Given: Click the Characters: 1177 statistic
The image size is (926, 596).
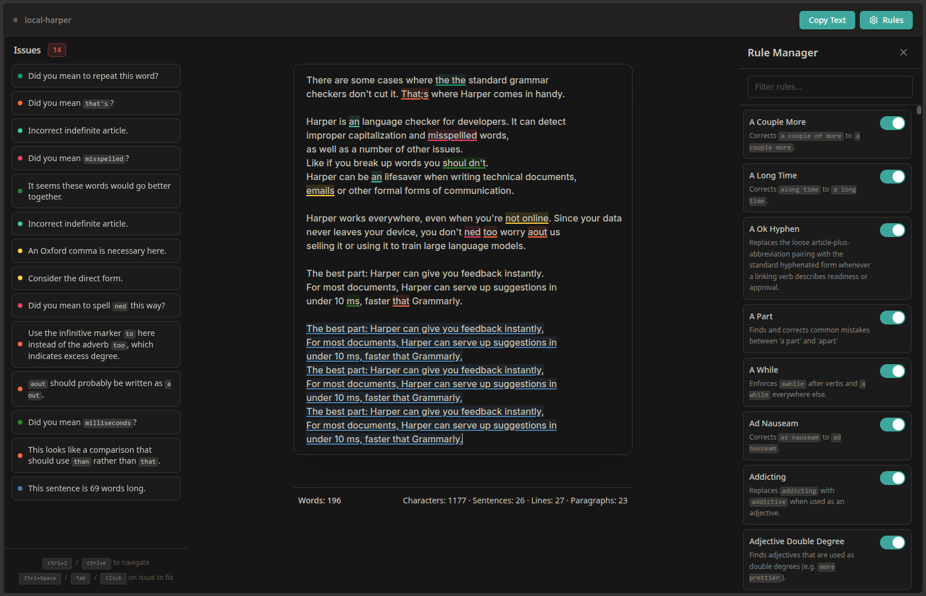Looking at the screenshot, I should [x=435, y=501].
